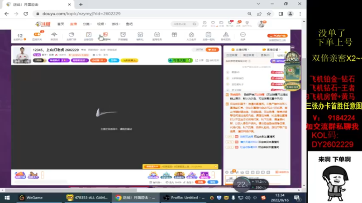Click the orange recharge button below player

pyautogui.click(x=200, y=182)
